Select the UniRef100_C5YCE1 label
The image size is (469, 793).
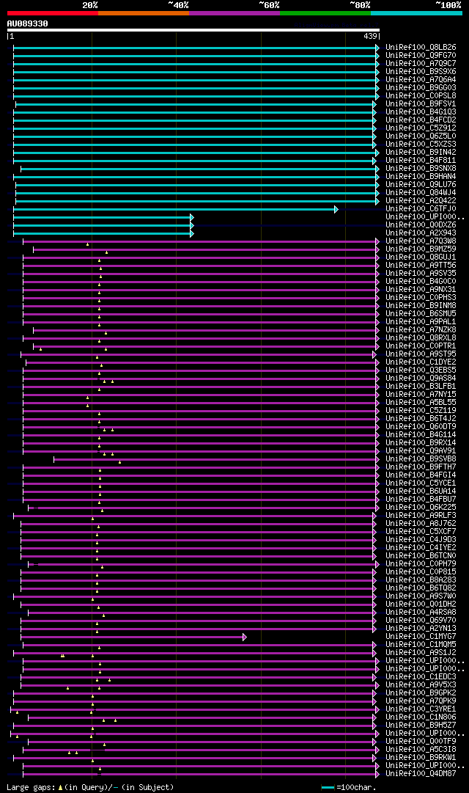click(x=421, y=484)
